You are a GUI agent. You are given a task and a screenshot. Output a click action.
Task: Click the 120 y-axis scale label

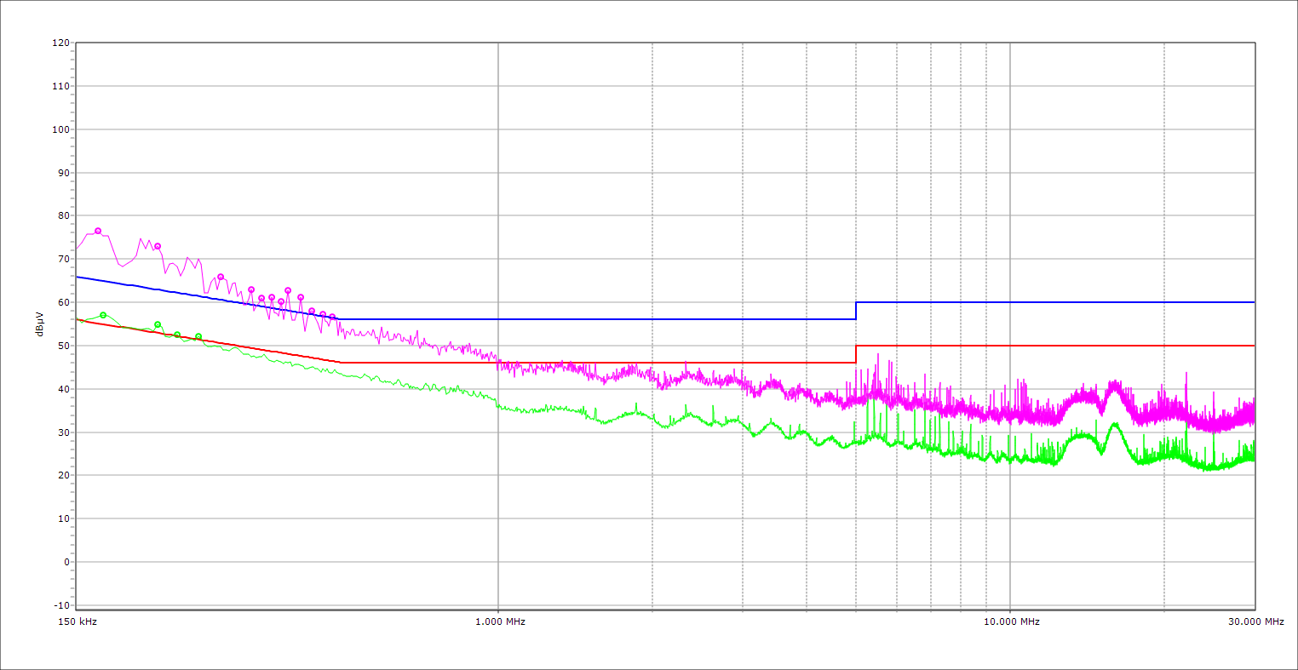[x=60, y=43]
